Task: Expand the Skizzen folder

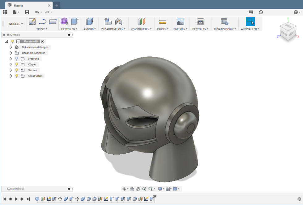Action: click(x=11, y=70)
